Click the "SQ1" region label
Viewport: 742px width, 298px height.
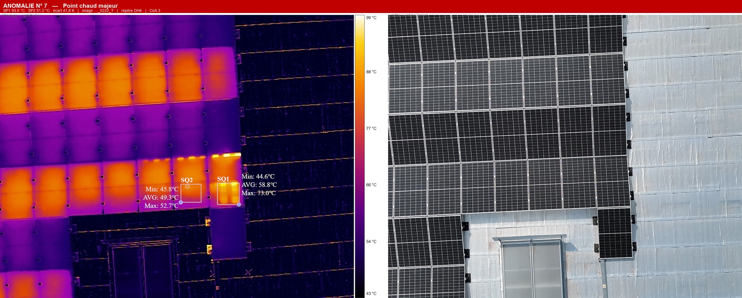coord(223,179)
